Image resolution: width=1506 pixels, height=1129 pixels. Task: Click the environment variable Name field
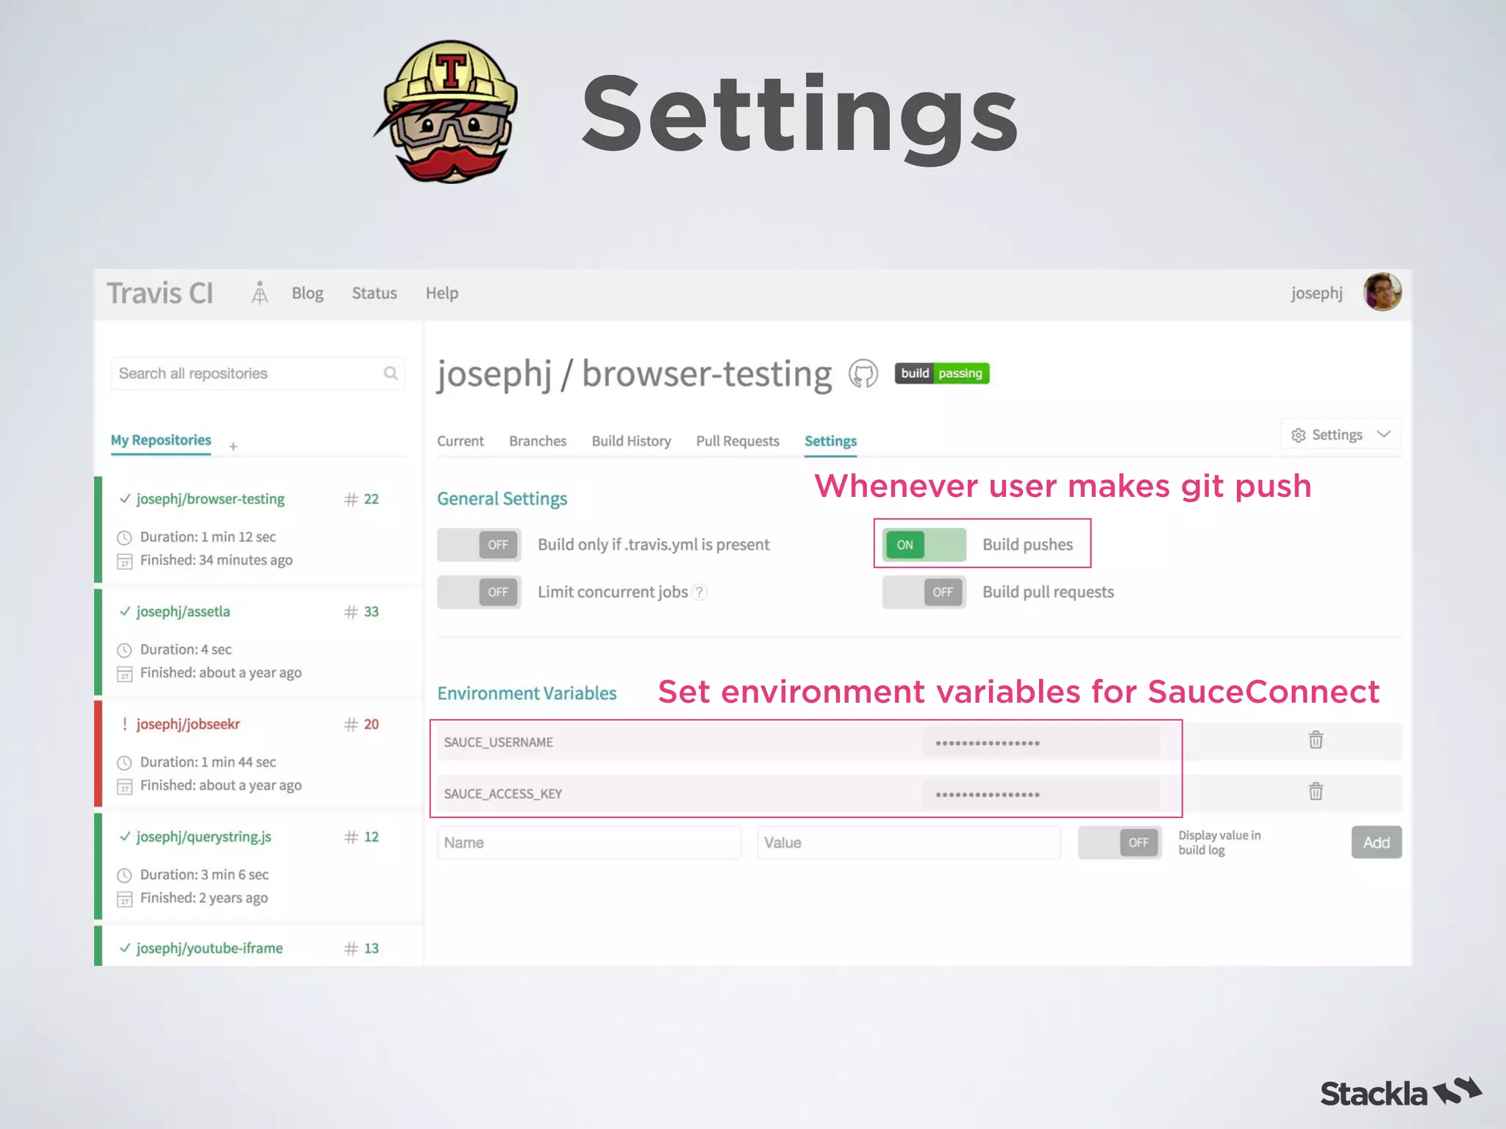click(589, 842)
